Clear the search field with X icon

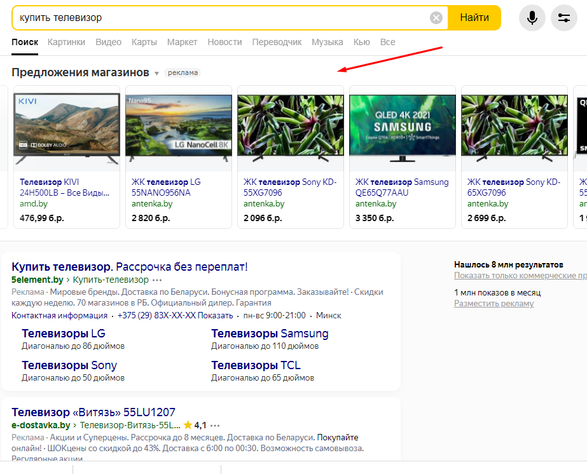(x=436, y=18)
